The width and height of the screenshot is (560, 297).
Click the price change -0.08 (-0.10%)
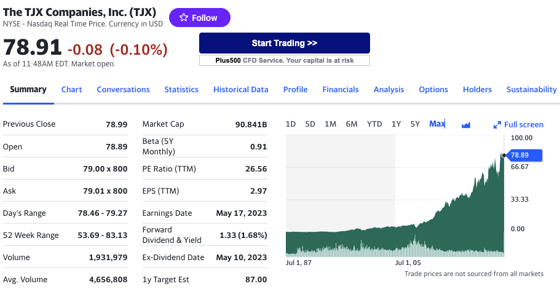[117, 49]
